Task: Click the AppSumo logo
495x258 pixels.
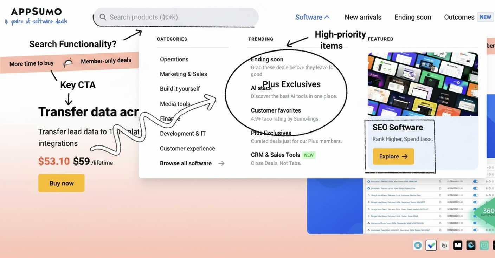Action: click(x=36, y=12)
